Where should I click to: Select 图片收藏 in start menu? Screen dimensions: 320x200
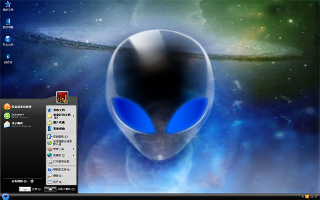[61, 122]
